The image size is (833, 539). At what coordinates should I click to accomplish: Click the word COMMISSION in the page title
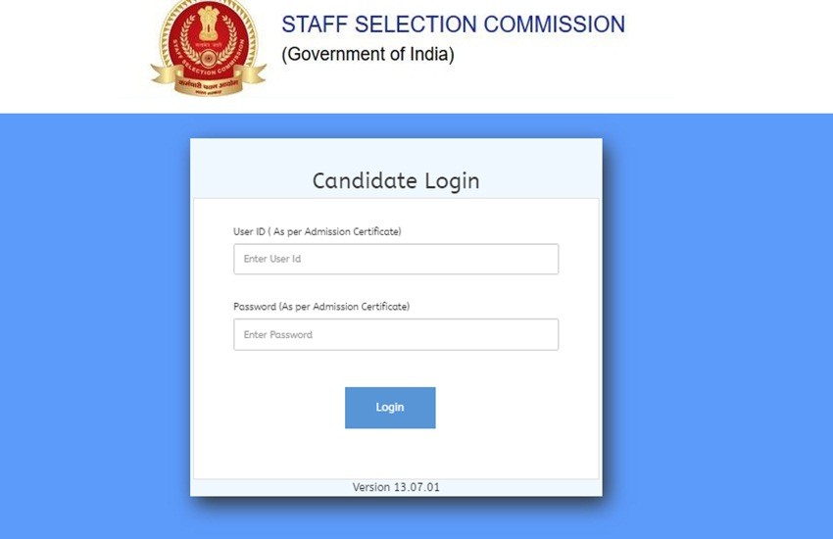pyautogui.click(x=563, y=24)
